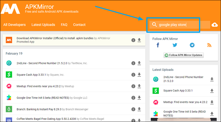Download Google One Time Init from main list

coord(139,98)
